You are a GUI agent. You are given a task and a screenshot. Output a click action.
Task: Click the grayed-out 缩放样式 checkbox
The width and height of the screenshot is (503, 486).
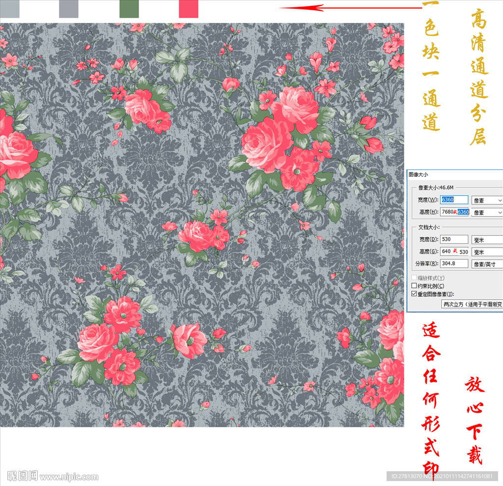(x=414, y=278)
